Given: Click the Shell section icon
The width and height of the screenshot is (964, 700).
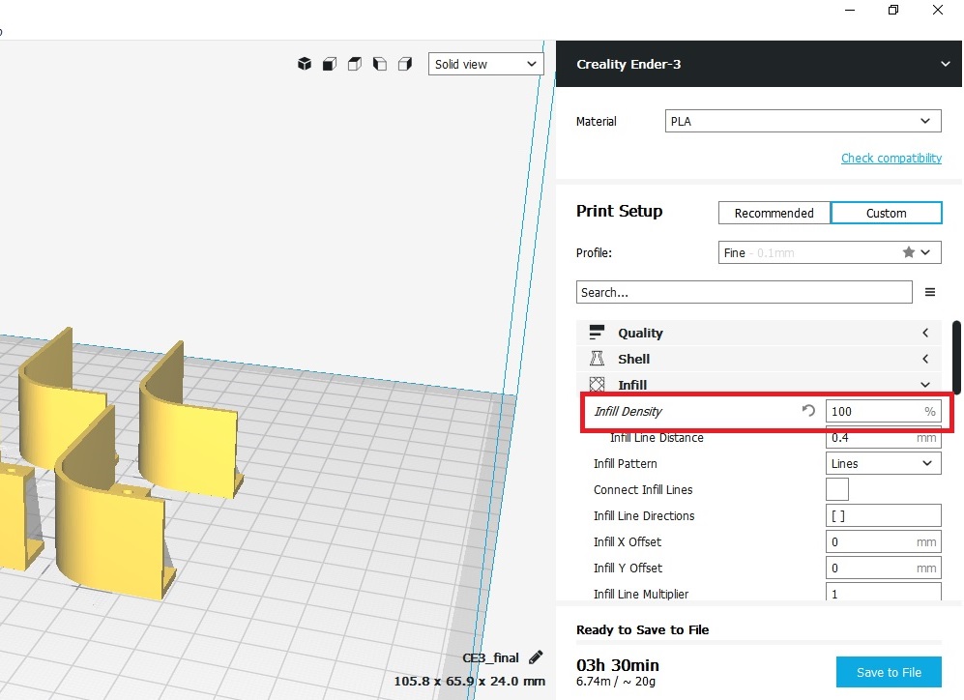Looking at the screenshot, I should click(597, 358).
